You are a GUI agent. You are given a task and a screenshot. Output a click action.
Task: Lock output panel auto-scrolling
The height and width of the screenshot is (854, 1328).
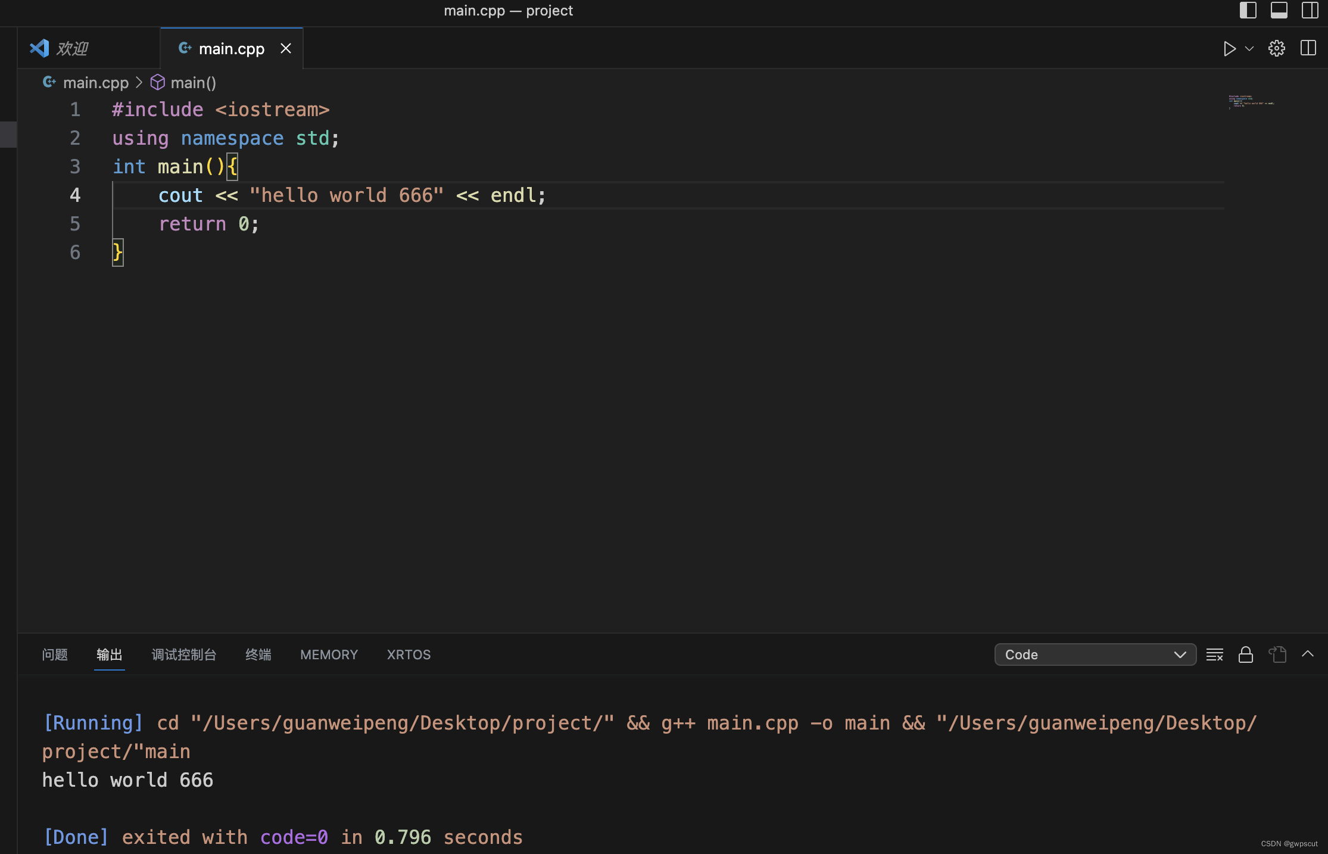(x=1245, y=654)
